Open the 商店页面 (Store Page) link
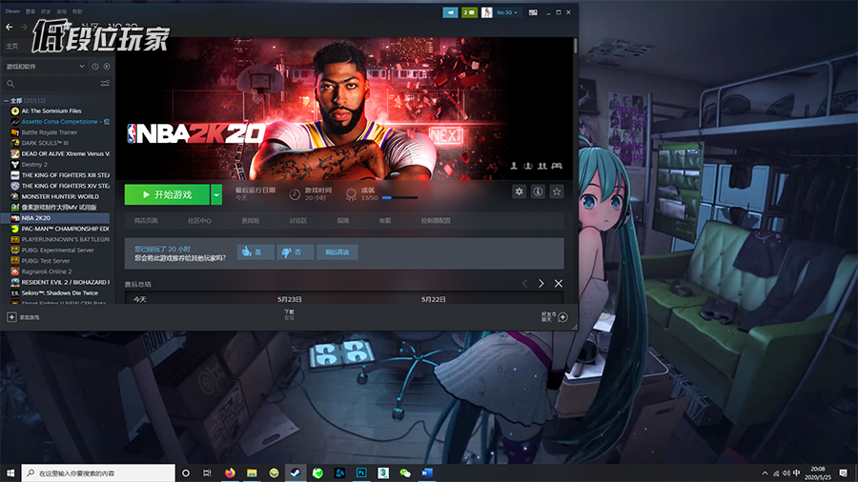Screen dimensions: 858x482 pyautogui.click(x=146, y=221)
